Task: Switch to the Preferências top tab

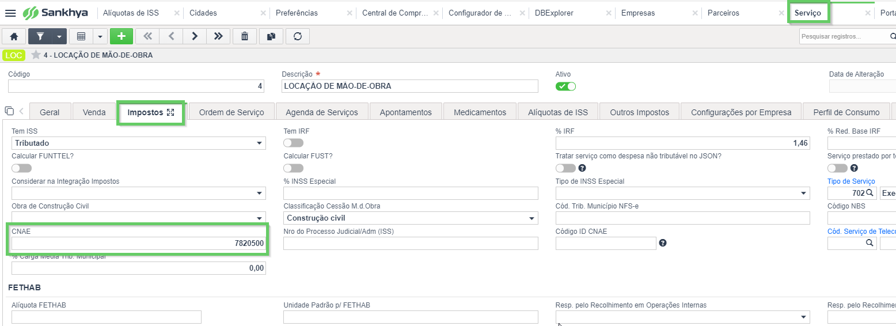Action: pos(297,13)
